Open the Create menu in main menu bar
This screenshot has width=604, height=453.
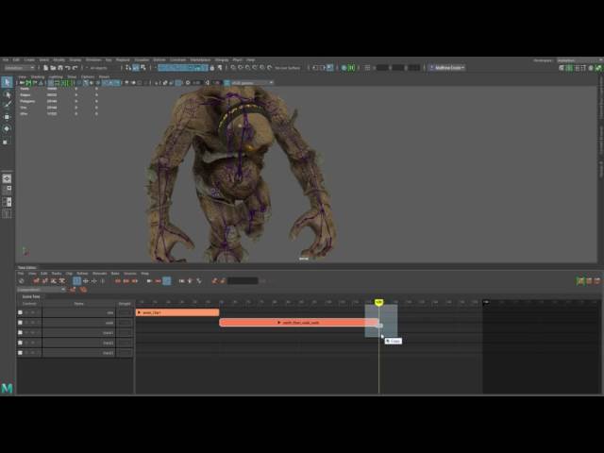[29, 60]
